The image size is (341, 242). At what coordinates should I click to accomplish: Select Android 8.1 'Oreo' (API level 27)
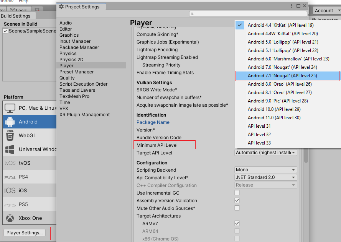tap(288, 93)
